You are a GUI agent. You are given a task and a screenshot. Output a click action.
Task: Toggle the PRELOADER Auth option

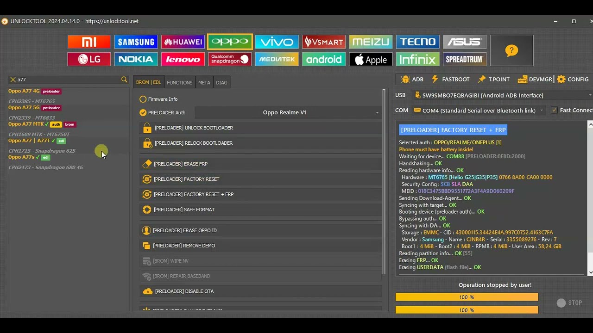(x=143, y=112)
